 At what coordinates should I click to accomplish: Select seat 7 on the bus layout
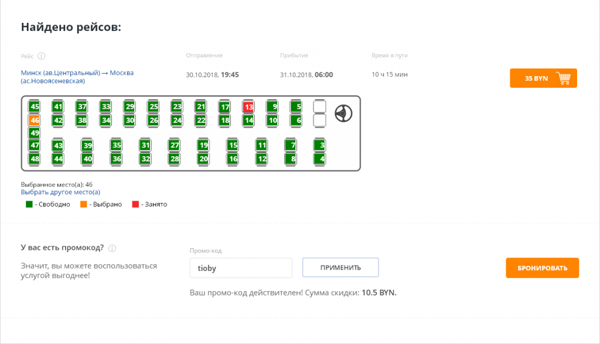291,145
